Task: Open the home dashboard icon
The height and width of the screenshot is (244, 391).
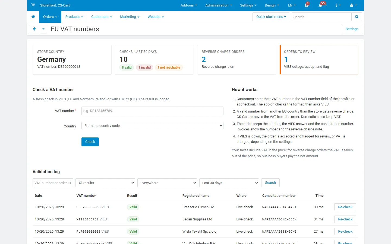Action: (x=33, y=17)
